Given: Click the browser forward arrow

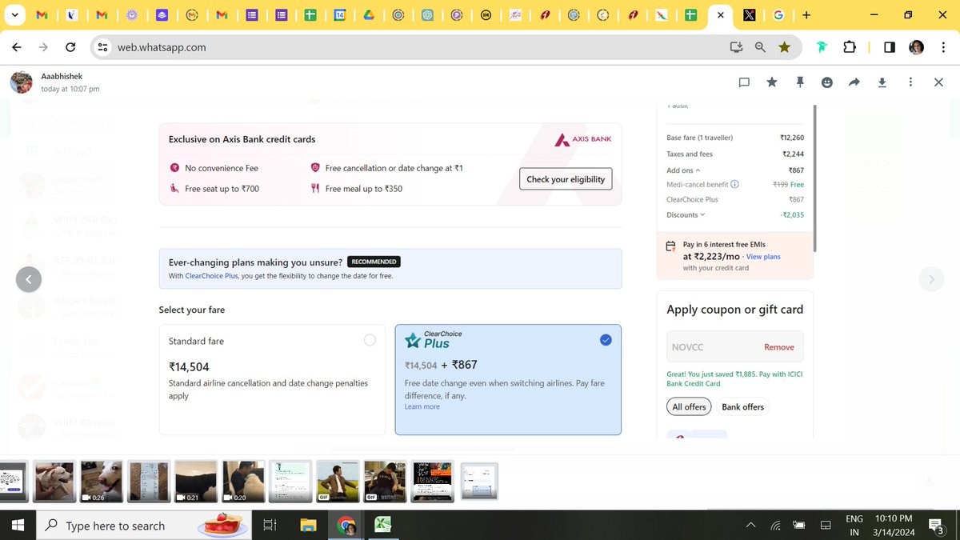Looking at the screenshot, I should pos(43,47).
